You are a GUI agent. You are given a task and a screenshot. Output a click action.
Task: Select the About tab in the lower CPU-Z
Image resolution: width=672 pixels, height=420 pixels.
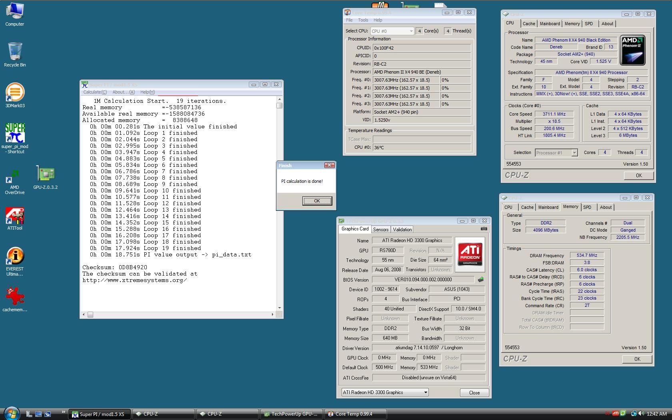(x=606, y=208)
